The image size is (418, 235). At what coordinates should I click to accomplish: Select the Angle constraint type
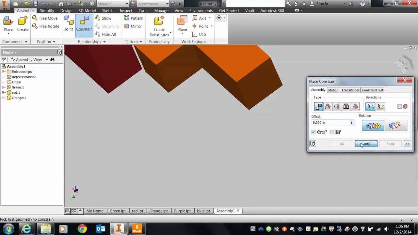pos(328,106)
